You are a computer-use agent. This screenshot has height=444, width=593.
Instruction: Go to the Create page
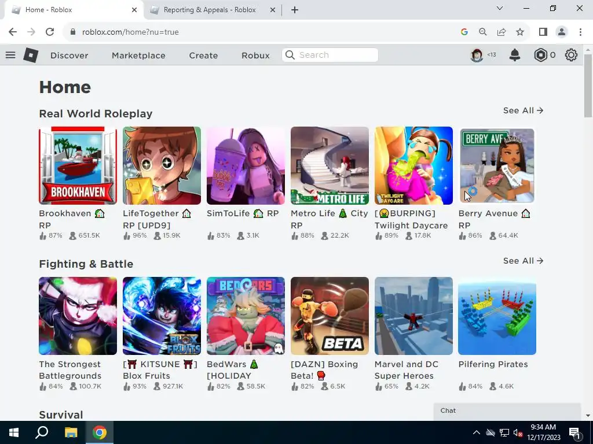coord(203,55)
